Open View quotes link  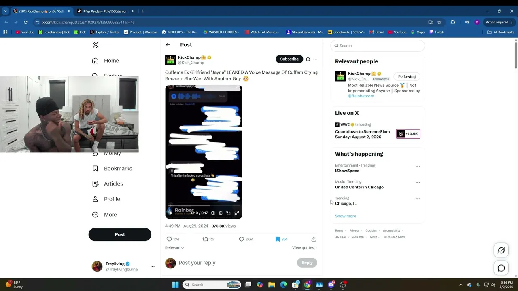pos(304,248)
